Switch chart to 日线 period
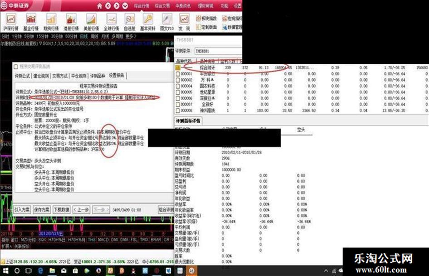 (84, 36)
